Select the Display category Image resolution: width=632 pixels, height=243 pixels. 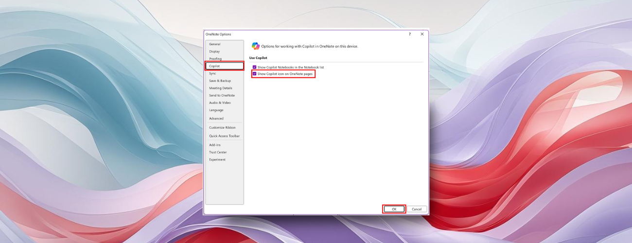(x=224, y=52)
